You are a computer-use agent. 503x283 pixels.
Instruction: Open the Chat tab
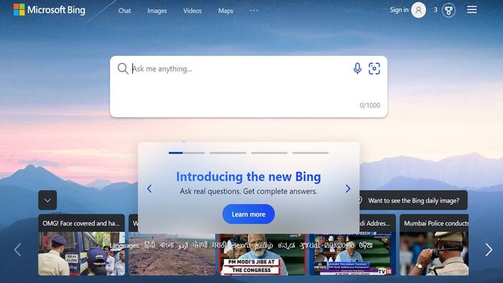(x=124, y=11)
